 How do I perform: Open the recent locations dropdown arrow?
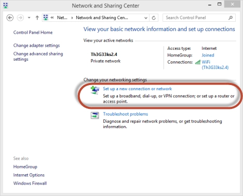(29, 18)
